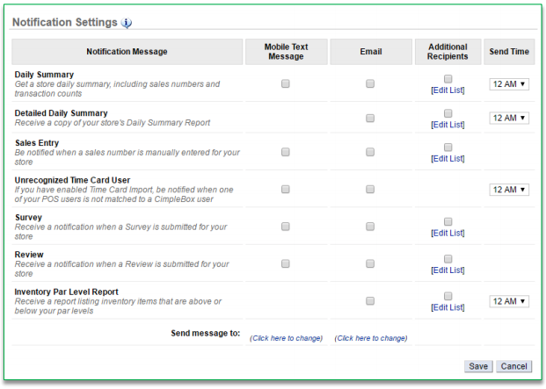
Task: Enable Email for Inventory Par Level Report
Action: 370,301
